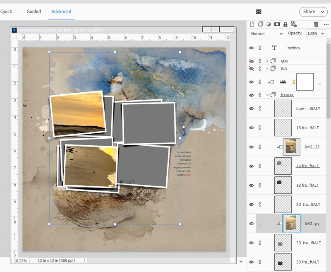Create a new layer icon
The image size is (331, 272).
(x=252, y=24)
